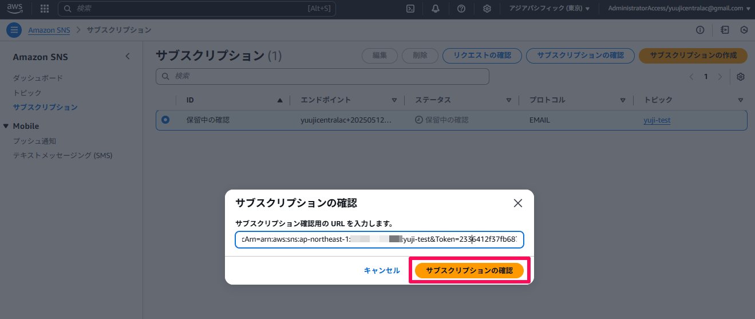Open トピック in the sidebar

pyautogui.click(x=27, y=92)
